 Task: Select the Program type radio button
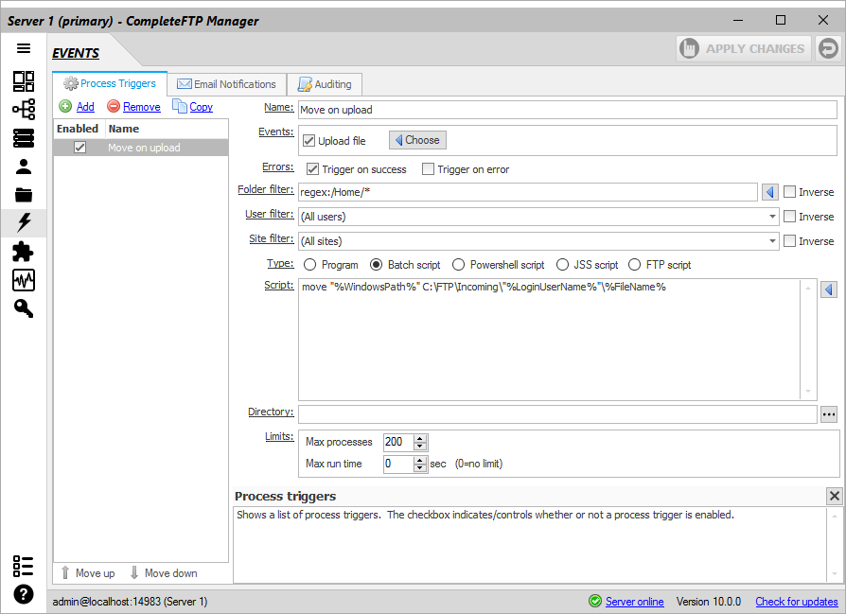point(309,265)
